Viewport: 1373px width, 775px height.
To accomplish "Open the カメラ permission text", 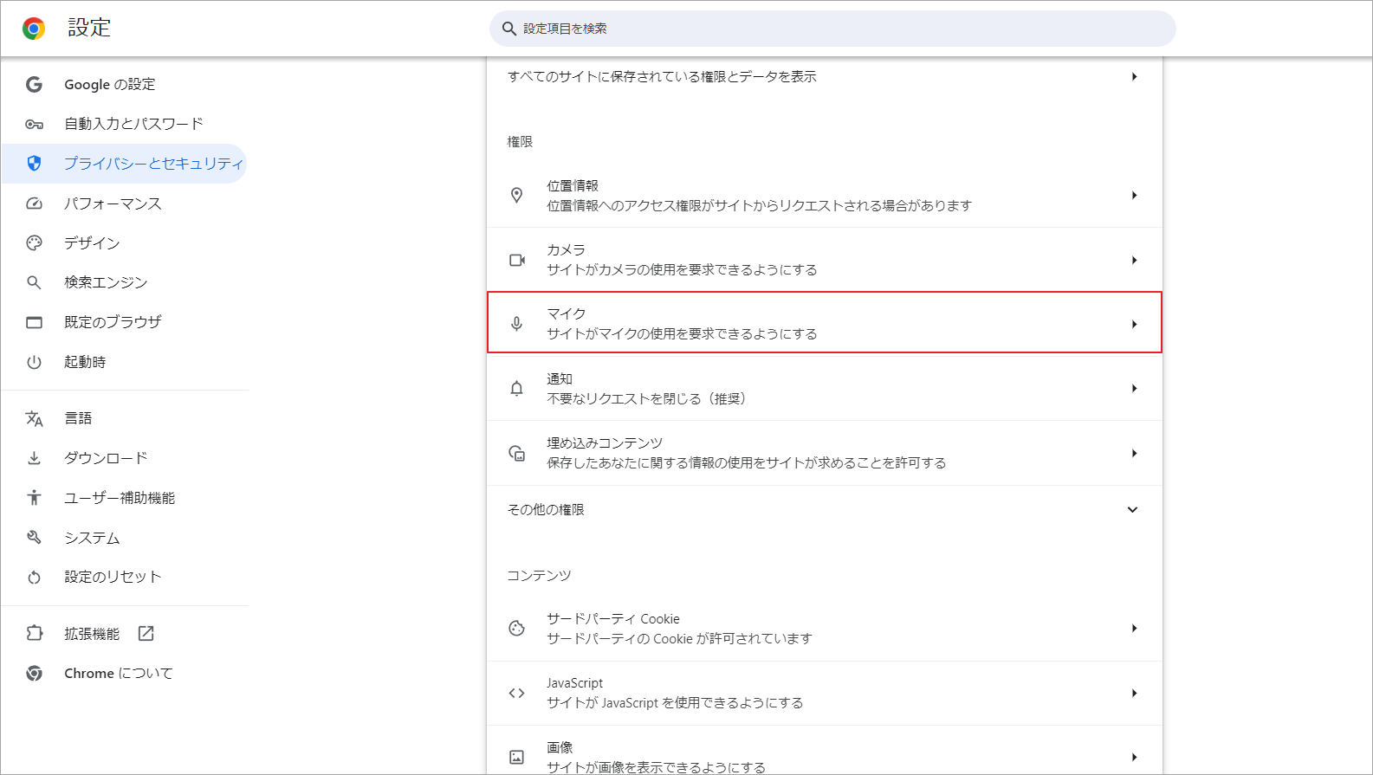I will [682, 260].
